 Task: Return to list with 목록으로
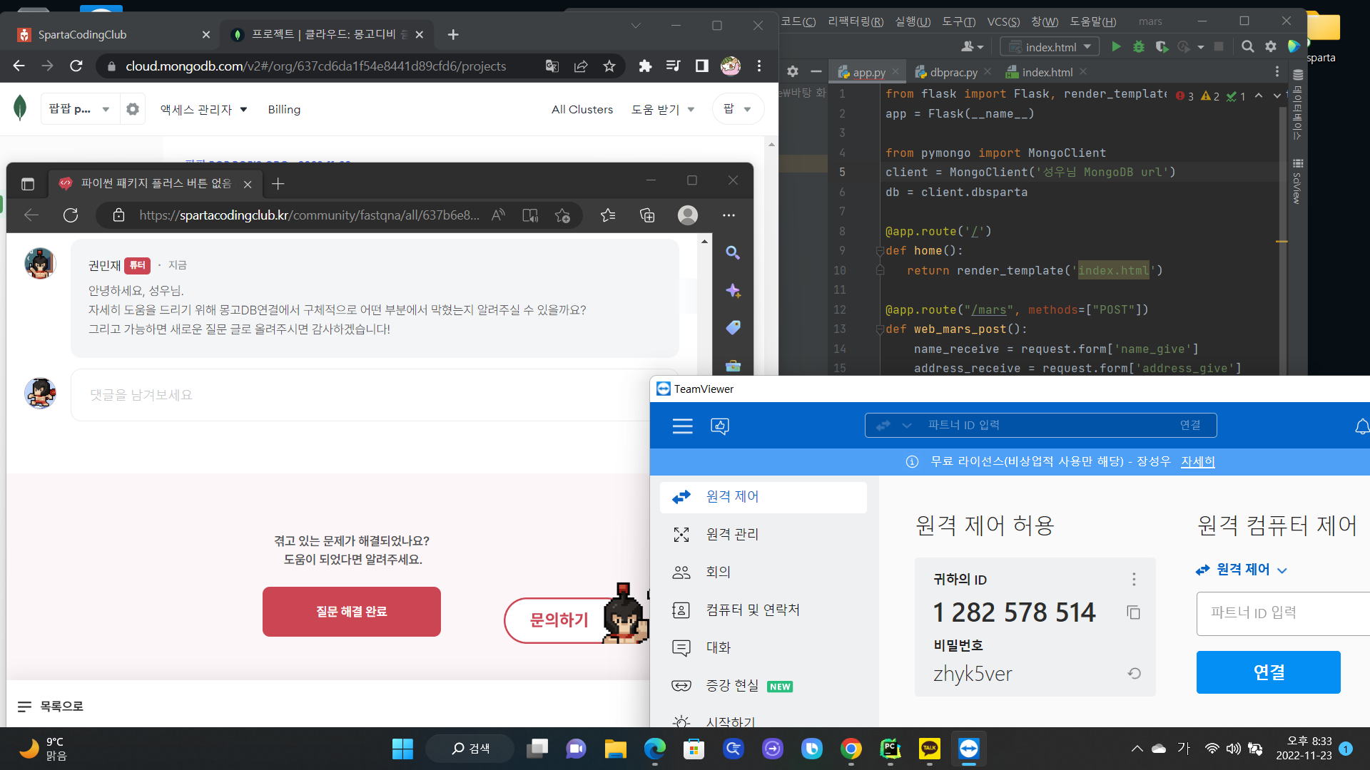click(x=50, y=706)
